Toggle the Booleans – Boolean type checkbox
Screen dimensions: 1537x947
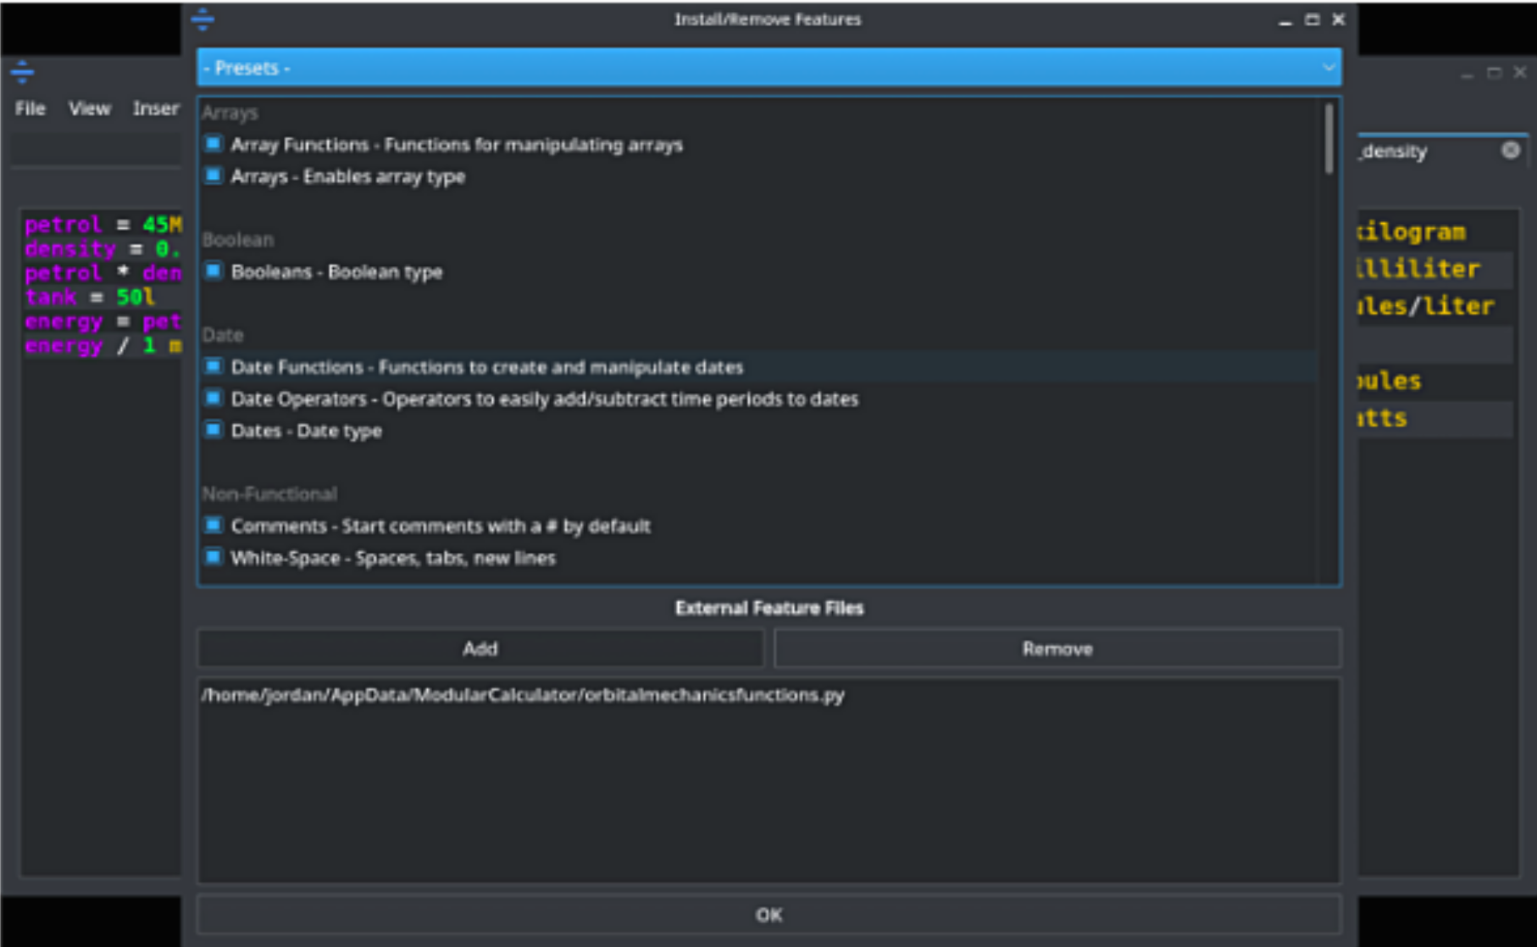[214, 271]
